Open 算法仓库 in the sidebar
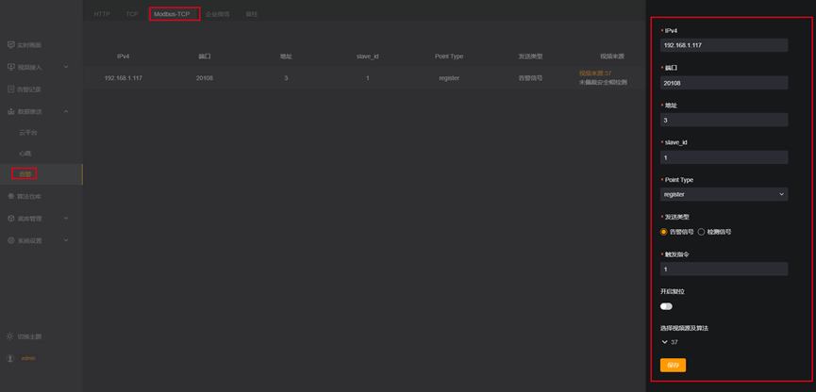 click(29, 197)
